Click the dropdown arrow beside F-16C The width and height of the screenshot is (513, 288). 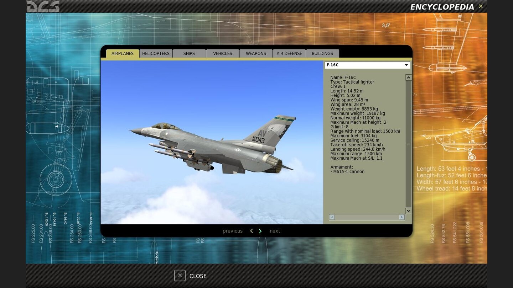(x=406, y=65)
